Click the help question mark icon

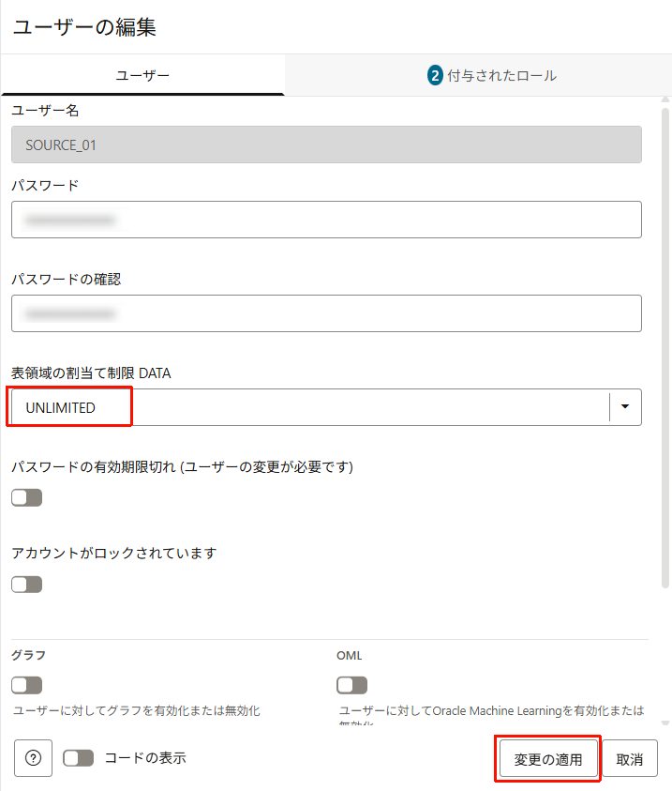pos(33,758)
